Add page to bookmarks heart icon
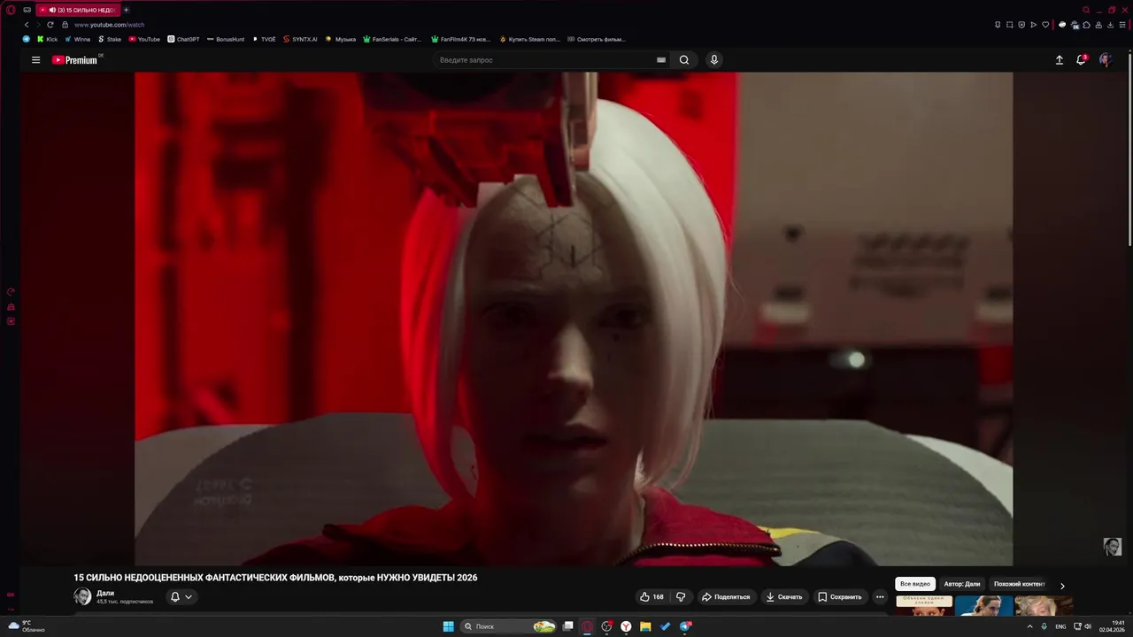 (1045, 25)
